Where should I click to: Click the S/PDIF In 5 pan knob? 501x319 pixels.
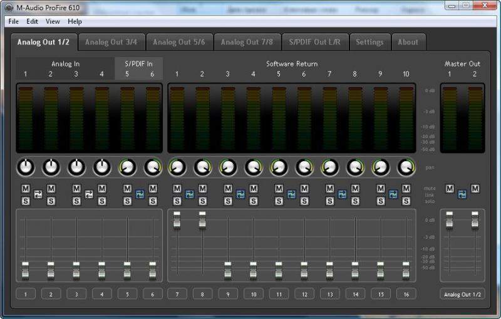[x=127, y=167]
